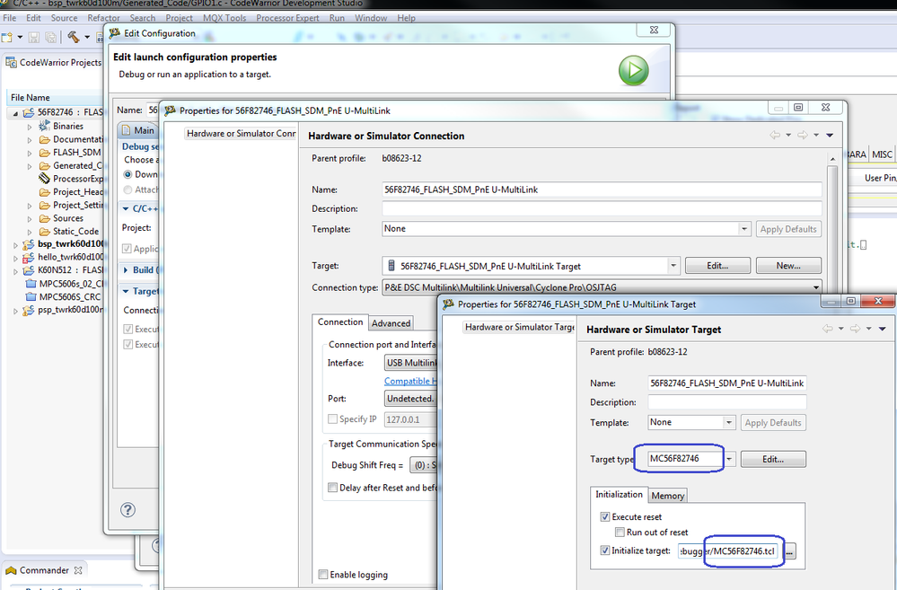Click the green Run arrow icon in Edit Configuration

click(x=633, y=70)
